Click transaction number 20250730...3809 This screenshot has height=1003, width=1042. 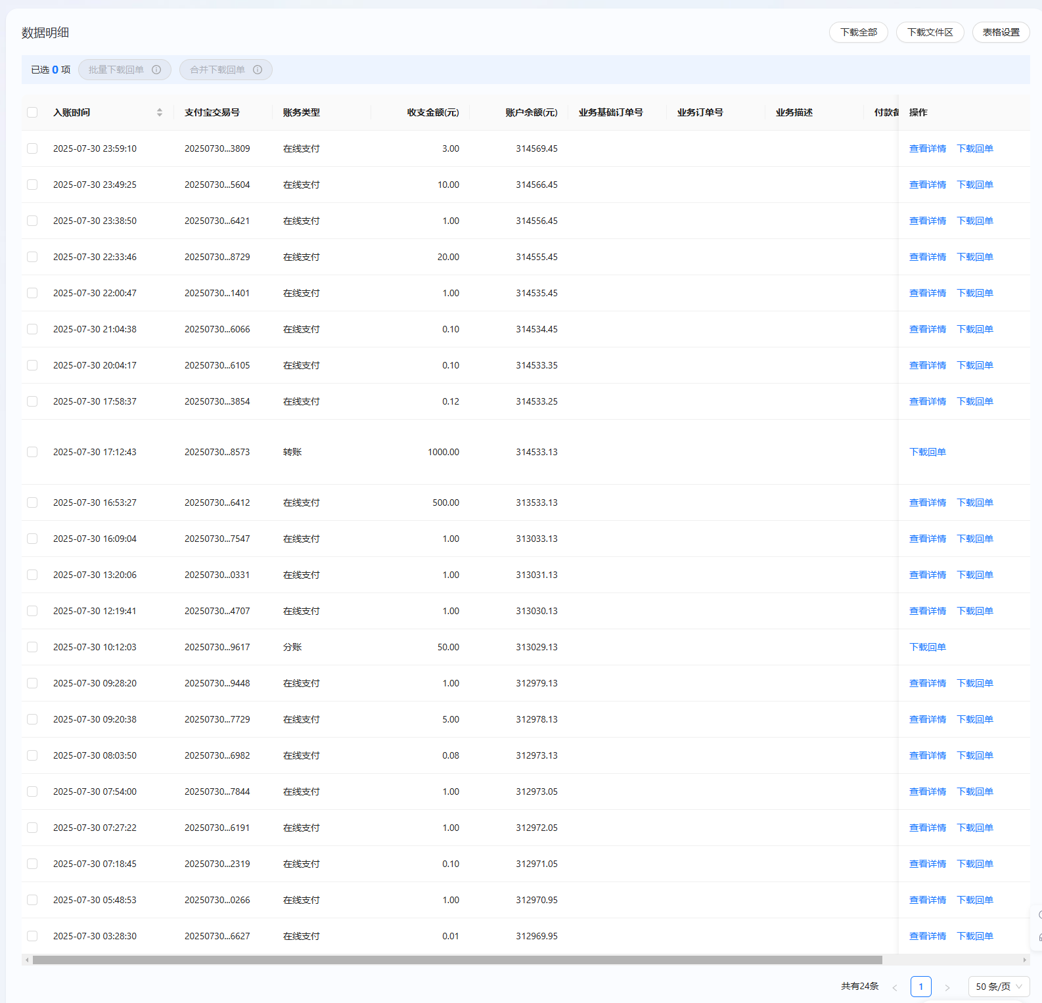pos(217,148)
